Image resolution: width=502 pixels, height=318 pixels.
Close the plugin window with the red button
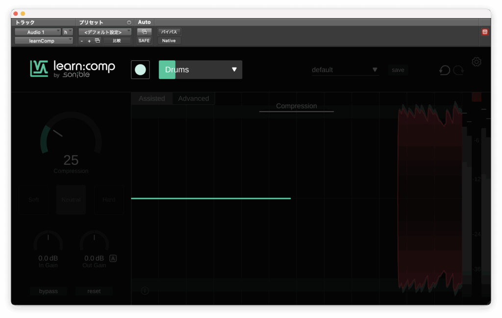[15, 13]
